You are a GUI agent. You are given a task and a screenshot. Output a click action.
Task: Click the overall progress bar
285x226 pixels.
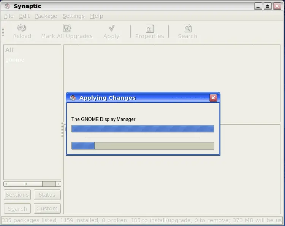click(143, 146)
